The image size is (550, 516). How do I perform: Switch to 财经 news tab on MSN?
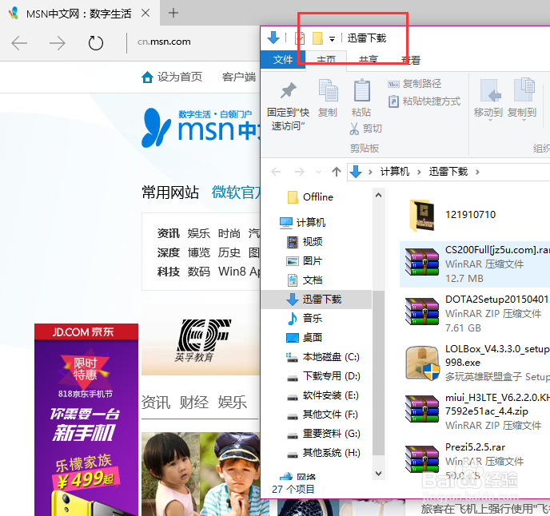pyautogui.click(x=194, y=402)
